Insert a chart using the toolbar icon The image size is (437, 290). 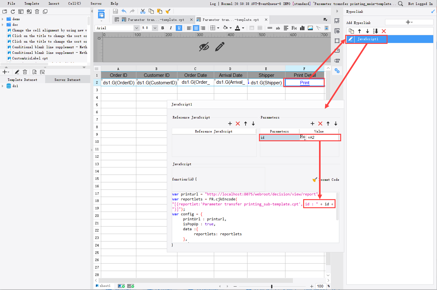tap(302, 28)
